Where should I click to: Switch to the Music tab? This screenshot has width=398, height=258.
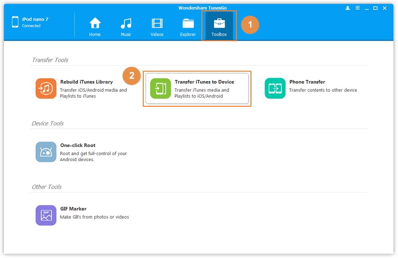126,27
